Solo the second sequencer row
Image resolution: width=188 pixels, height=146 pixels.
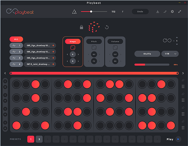(x=5, y=95)
